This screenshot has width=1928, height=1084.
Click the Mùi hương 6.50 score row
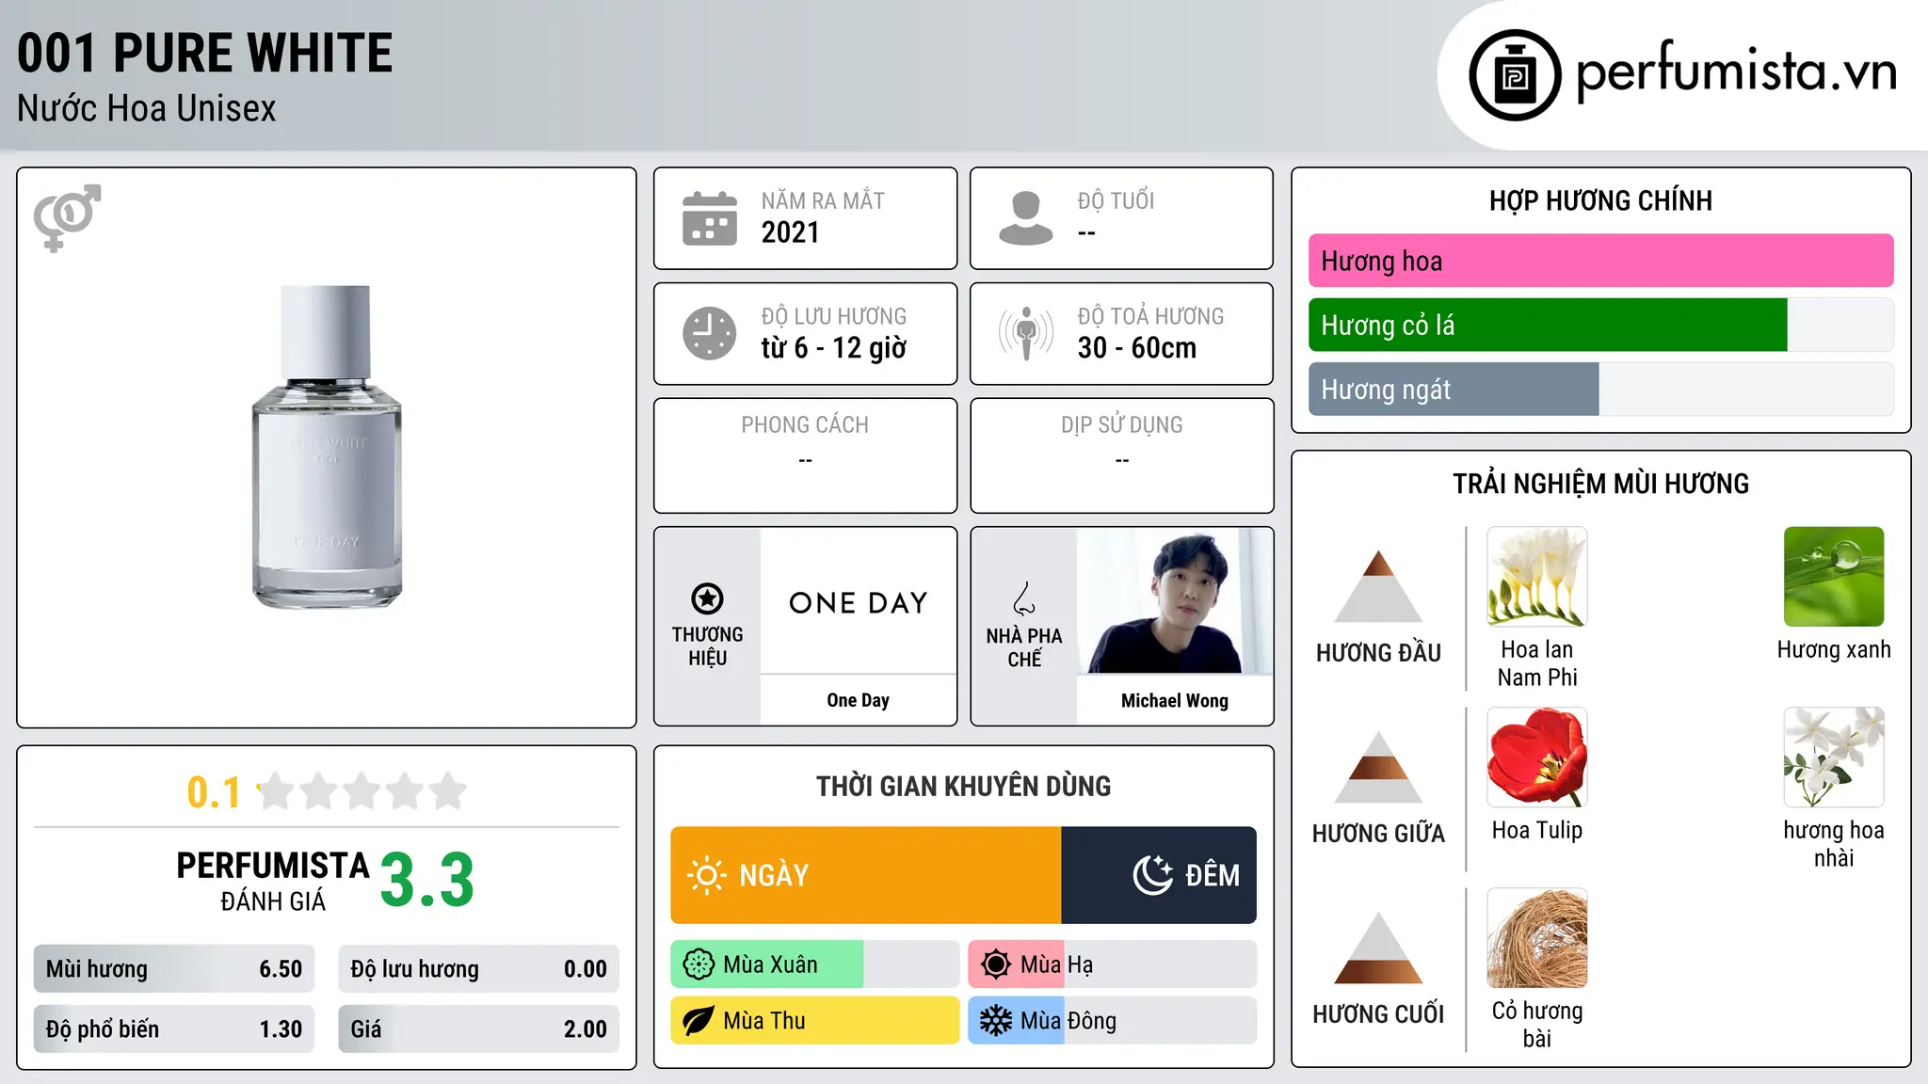tap(174, 969)
